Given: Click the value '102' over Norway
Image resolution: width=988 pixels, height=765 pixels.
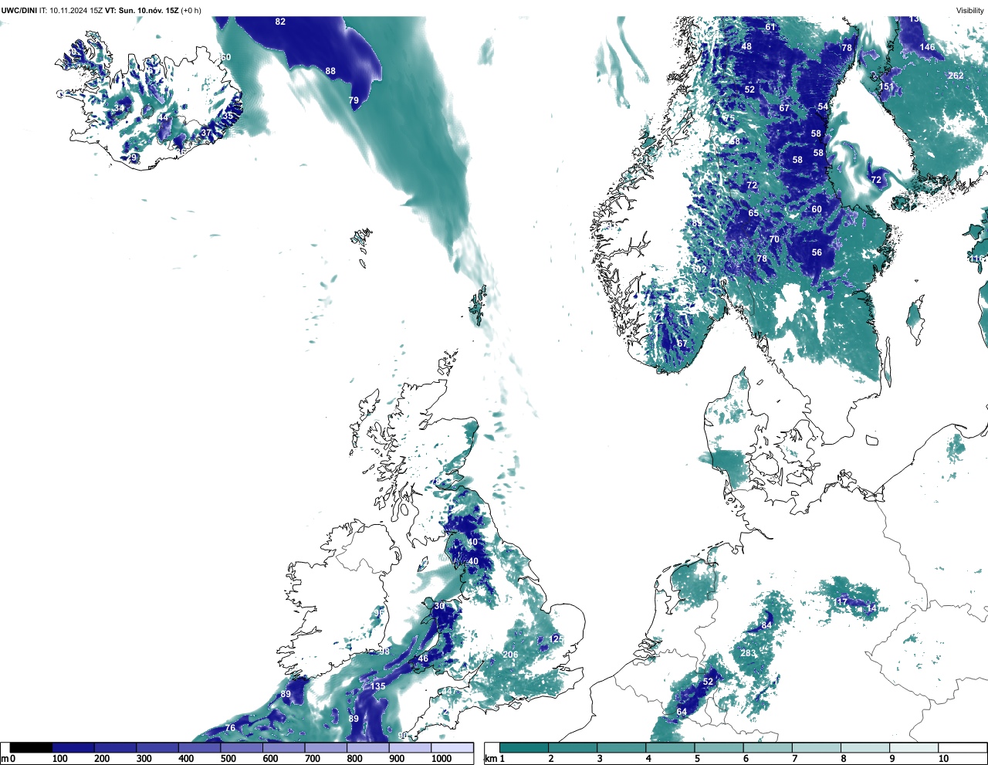Looking at the screenshot, I should (x=699, y=269).
